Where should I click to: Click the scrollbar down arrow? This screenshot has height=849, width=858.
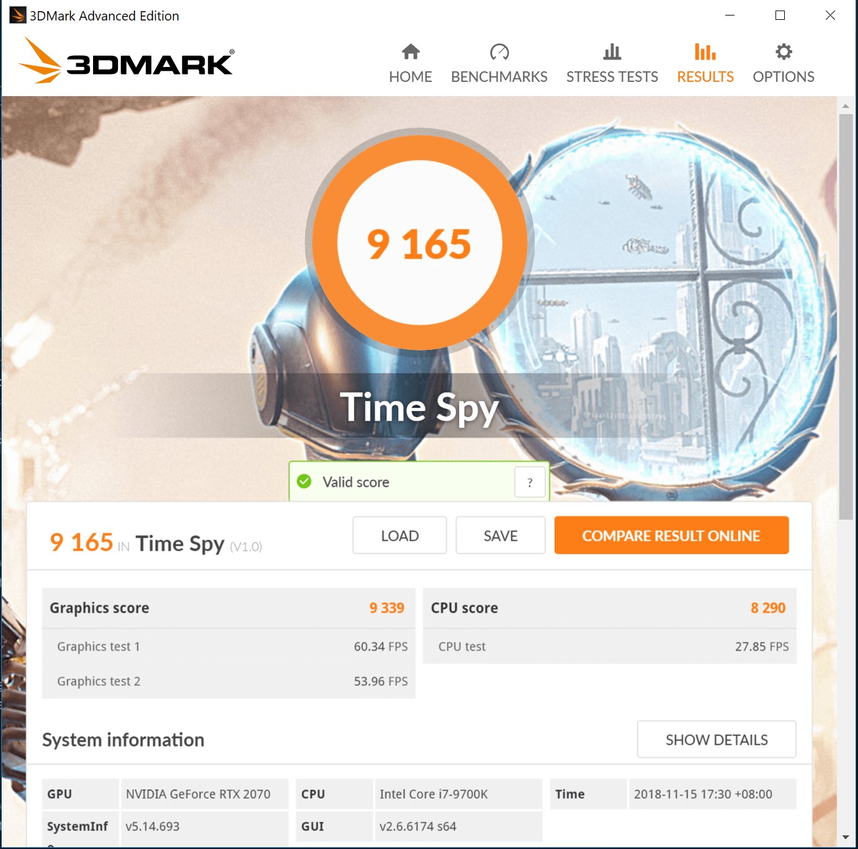(x=846, y=837)
